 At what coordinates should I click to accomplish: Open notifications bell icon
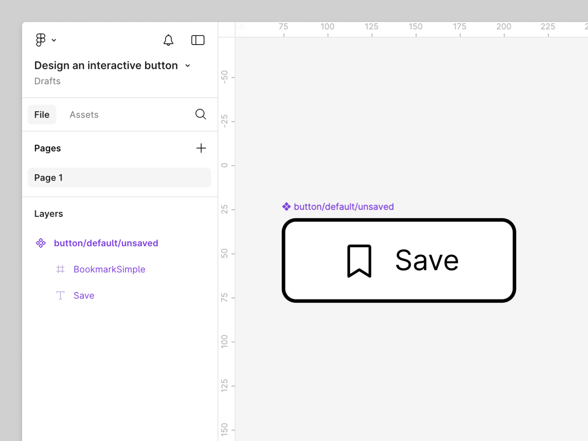(x=168, y=40)
